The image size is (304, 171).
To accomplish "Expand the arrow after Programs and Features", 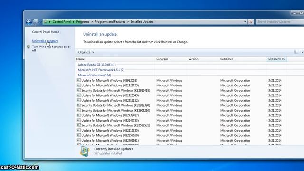I will tap(128, 22).
